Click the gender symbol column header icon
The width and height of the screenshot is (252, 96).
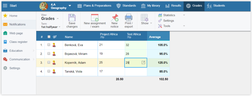point(55,37)
